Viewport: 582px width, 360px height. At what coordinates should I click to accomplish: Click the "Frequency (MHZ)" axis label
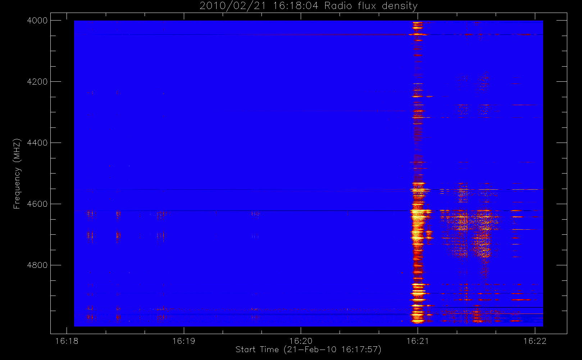tap(17, 174)
